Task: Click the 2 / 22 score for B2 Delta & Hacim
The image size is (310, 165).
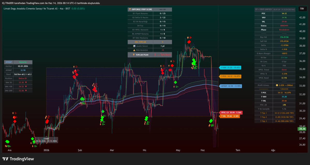Action: coord(162,18)
